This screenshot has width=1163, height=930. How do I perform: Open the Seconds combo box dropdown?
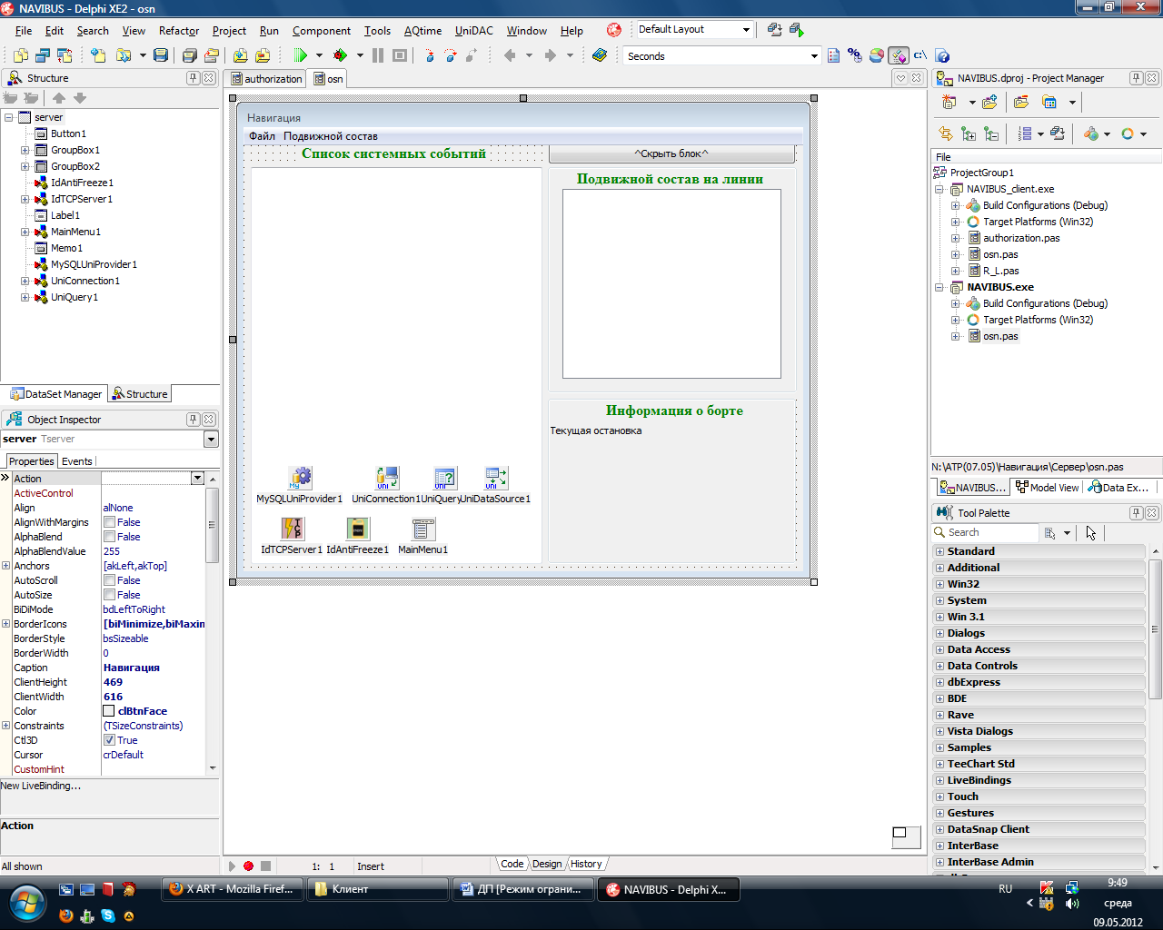click(814, 56)
